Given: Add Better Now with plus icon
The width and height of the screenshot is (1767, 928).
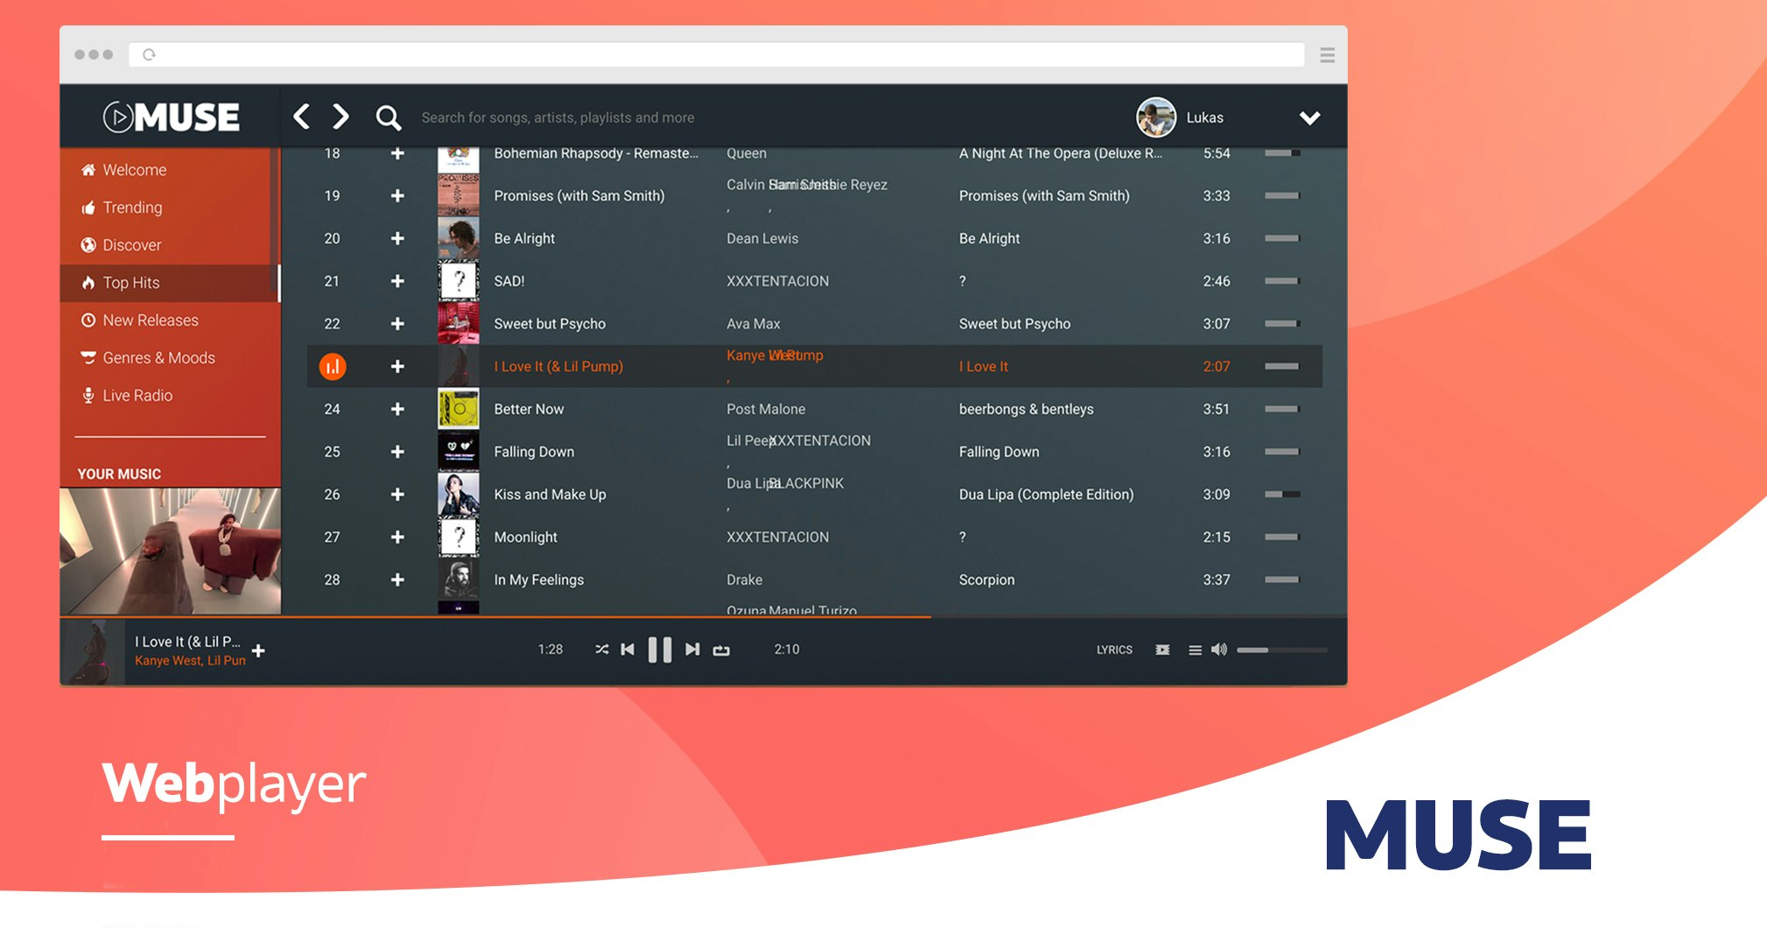Looking at the screenshot, I should (x=397, y=409).
